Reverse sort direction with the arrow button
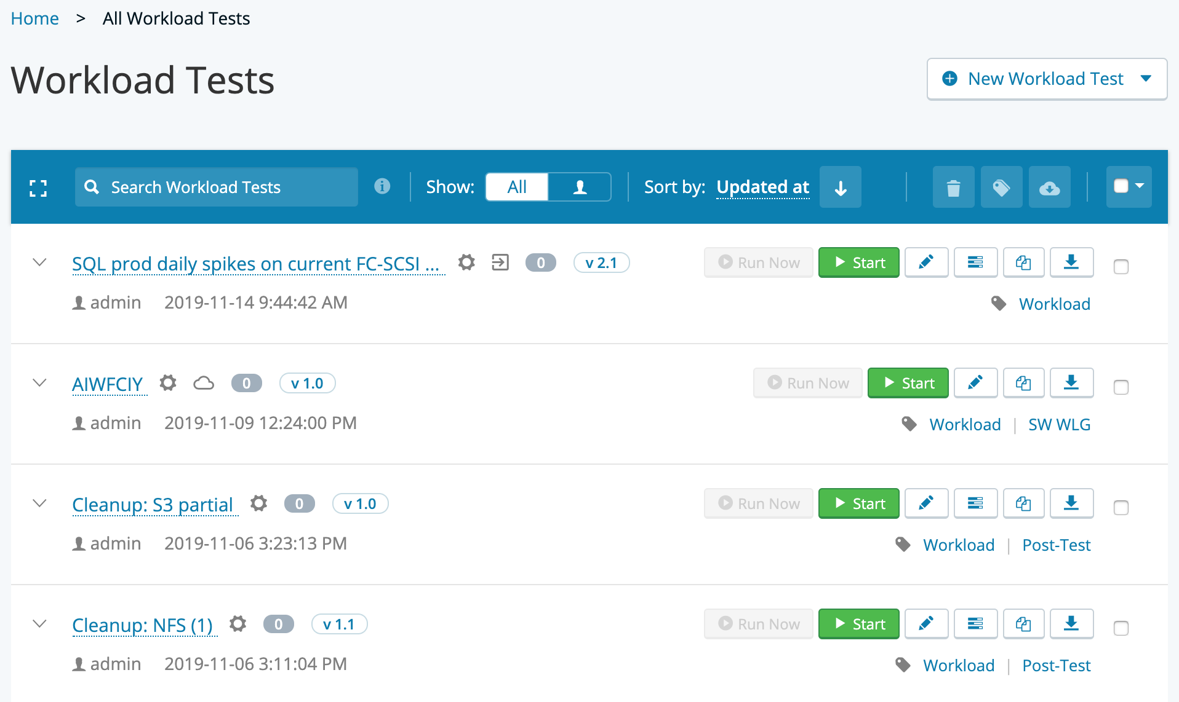This screenshot has width=1179, height=702. tap(841, 187)
